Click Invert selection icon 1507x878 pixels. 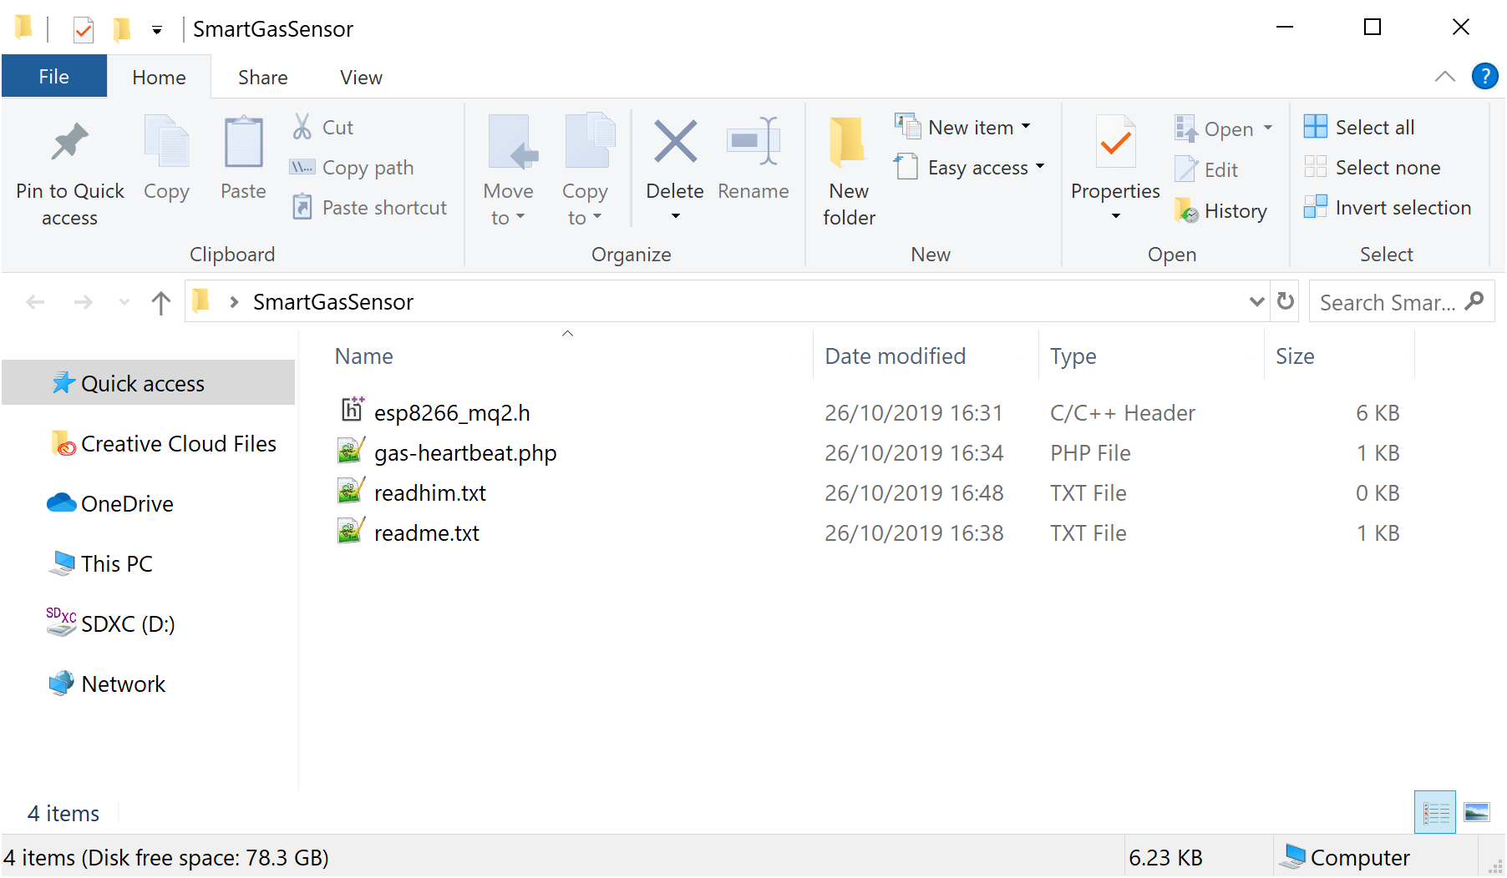coord(1315,207)
